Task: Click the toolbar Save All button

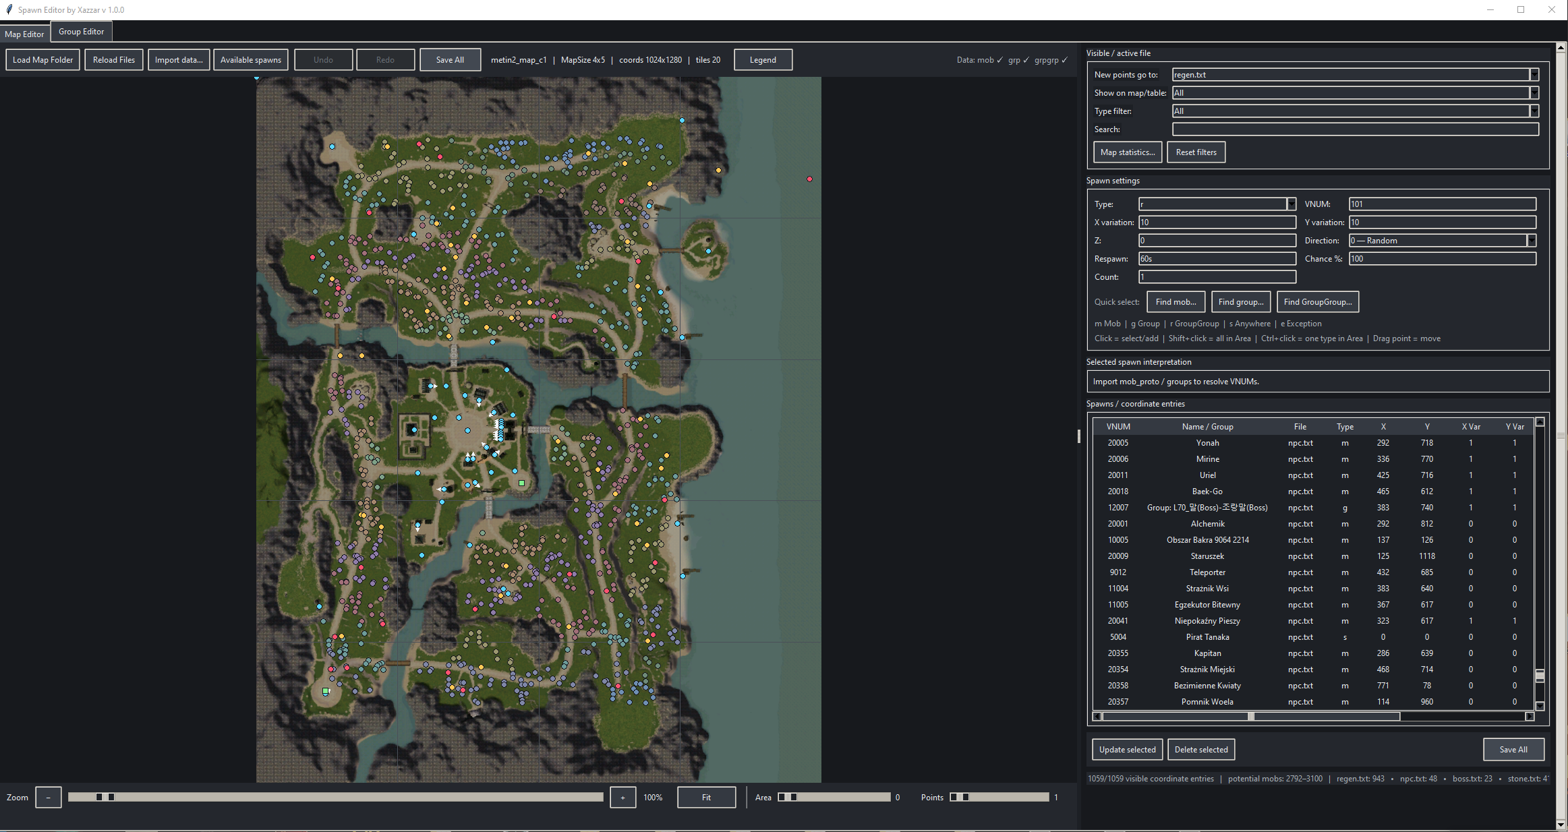Action: pyautogui.click(x=450, y=60)
